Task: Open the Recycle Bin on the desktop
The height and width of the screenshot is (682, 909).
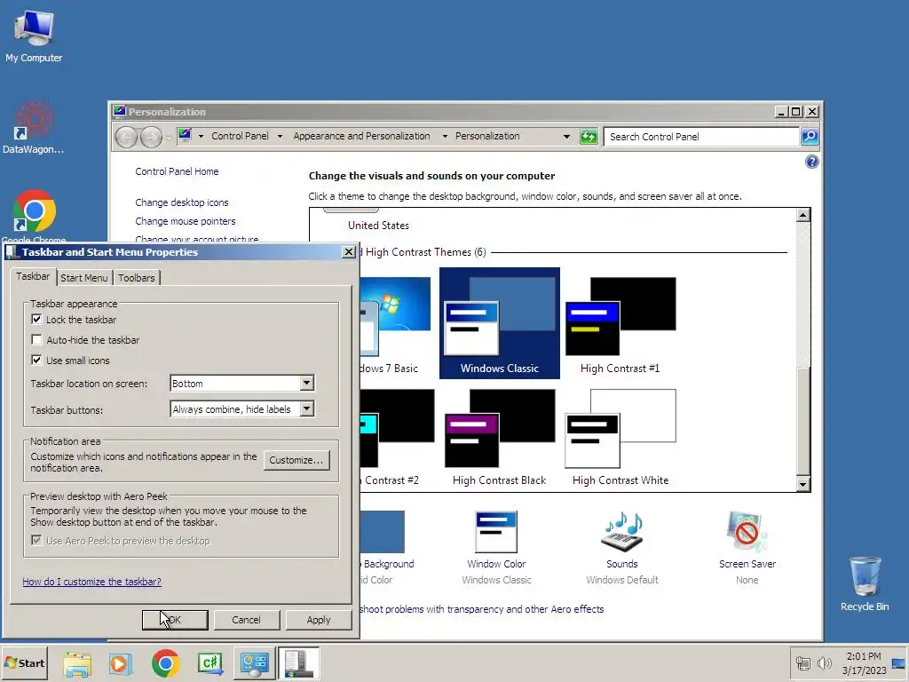Action: tap(865, 583)
